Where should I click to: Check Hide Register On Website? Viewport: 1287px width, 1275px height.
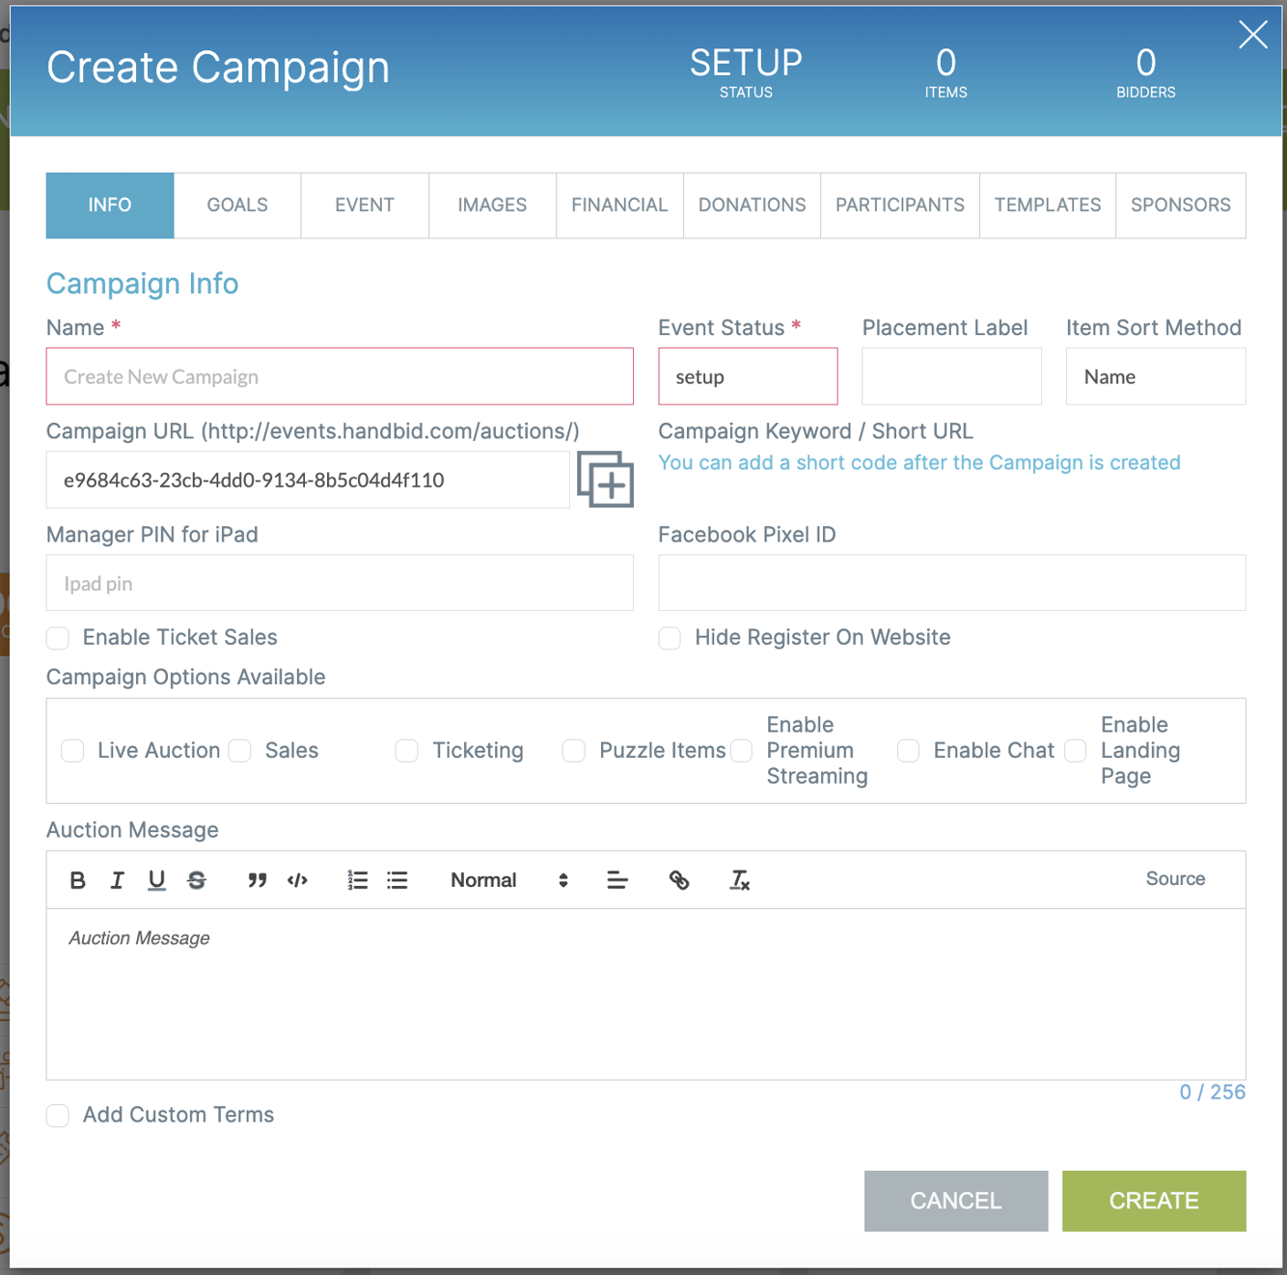[670, 638]
